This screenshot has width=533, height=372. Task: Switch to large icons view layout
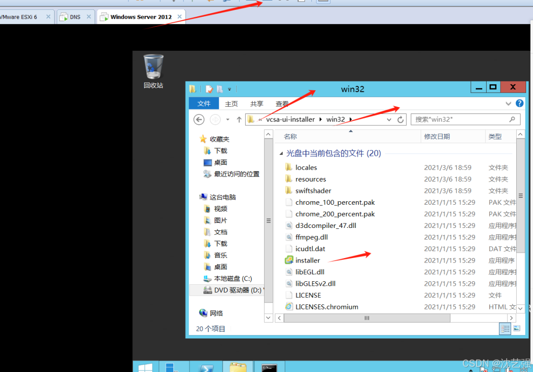(x=517, y=329)
